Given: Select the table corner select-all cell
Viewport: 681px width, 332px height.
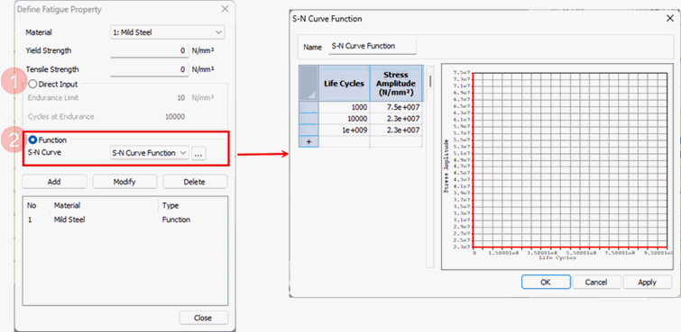Looking at the screenshot, I should click(308, 83).
